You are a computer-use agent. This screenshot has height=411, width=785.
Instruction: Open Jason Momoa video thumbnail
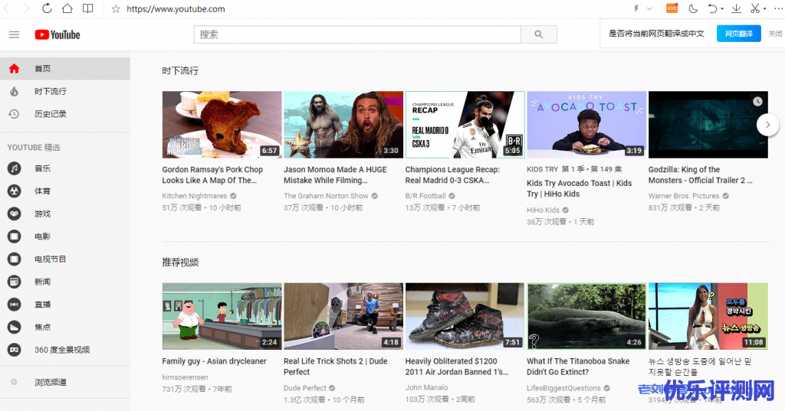click(343, 125)
